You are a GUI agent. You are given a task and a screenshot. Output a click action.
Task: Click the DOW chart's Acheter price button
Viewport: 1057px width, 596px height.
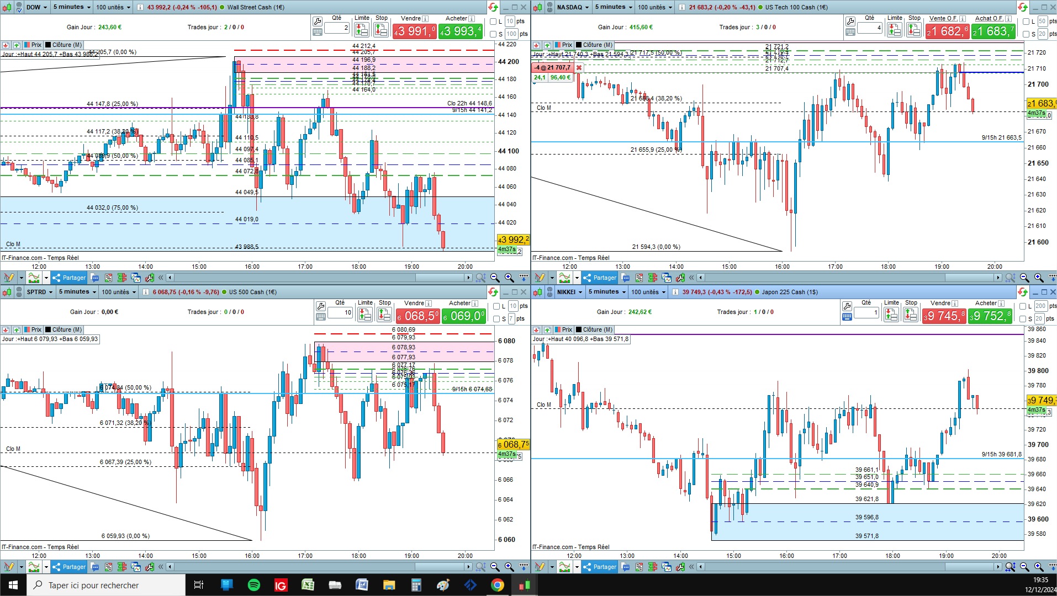point(461,31)
